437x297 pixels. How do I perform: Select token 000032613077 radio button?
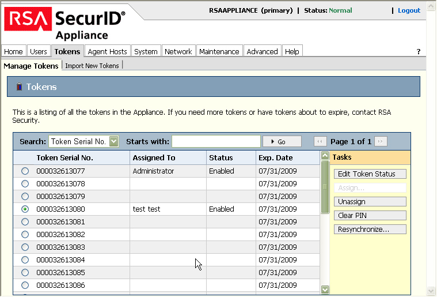25,171
